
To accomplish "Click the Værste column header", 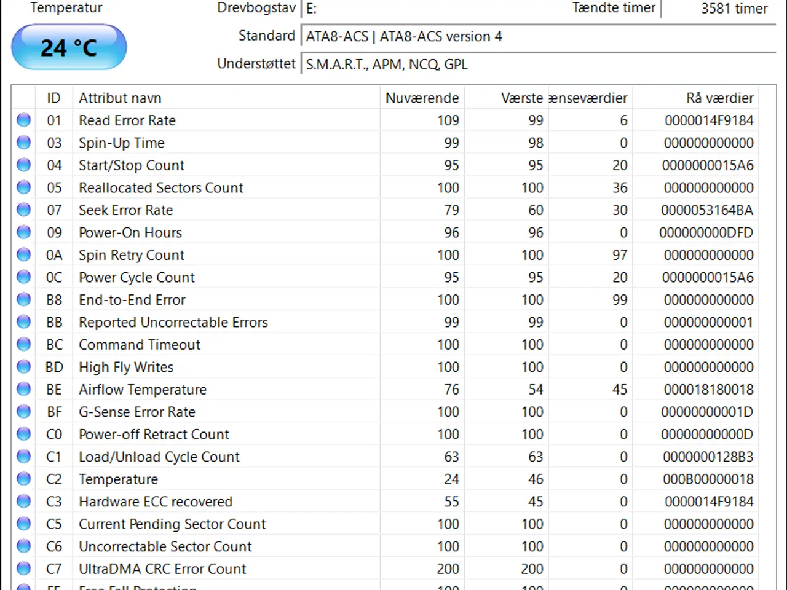I will (x=505, y=98).
